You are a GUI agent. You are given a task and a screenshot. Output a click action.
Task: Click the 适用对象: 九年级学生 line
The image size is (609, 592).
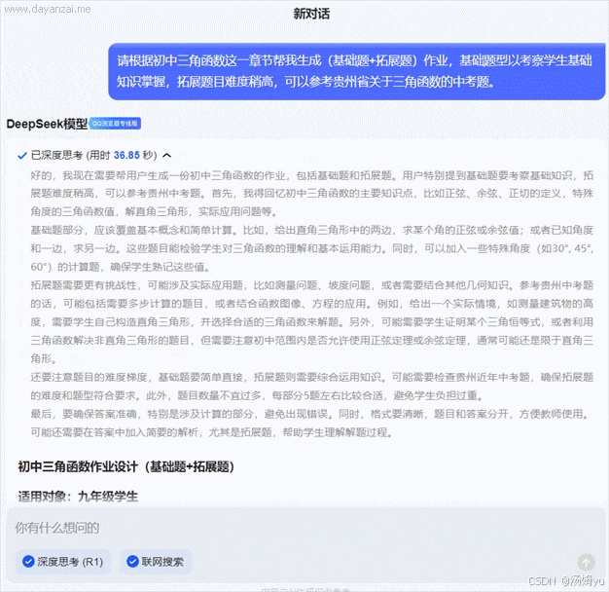(78, 497)
